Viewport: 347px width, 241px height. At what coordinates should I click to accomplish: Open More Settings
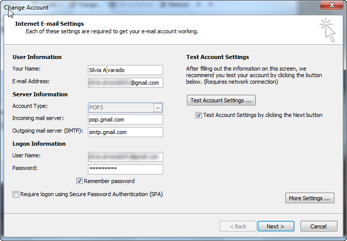click(x=310, y=198)
